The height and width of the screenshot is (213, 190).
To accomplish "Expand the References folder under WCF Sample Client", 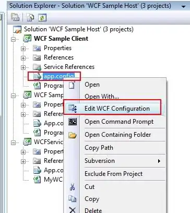I will (23, 58).
